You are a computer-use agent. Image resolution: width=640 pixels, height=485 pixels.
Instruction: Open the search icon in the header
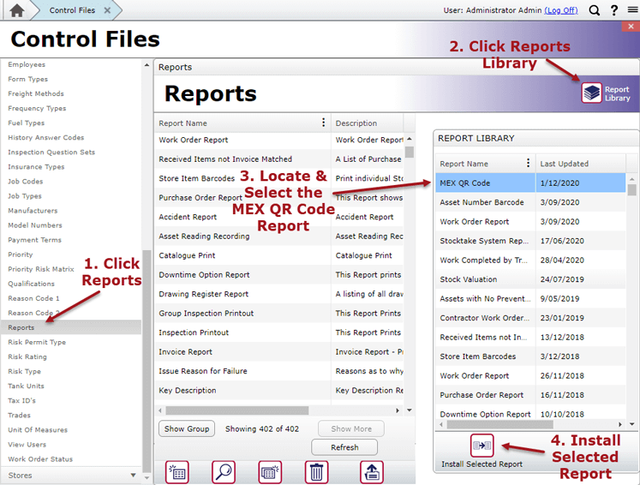coord(595,10)
